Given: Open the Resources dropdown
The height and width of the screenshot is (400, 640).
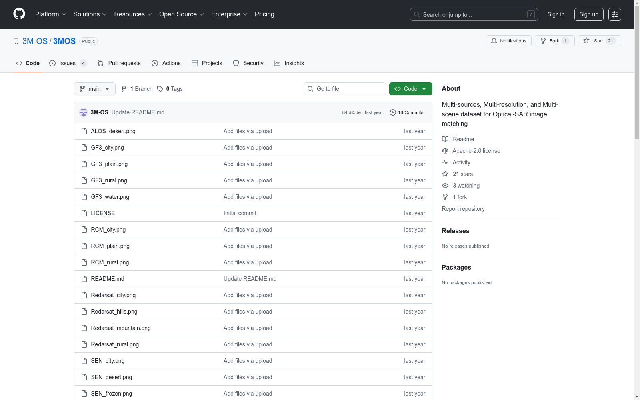Looking at the screenshot, I should tap(133, 14).
